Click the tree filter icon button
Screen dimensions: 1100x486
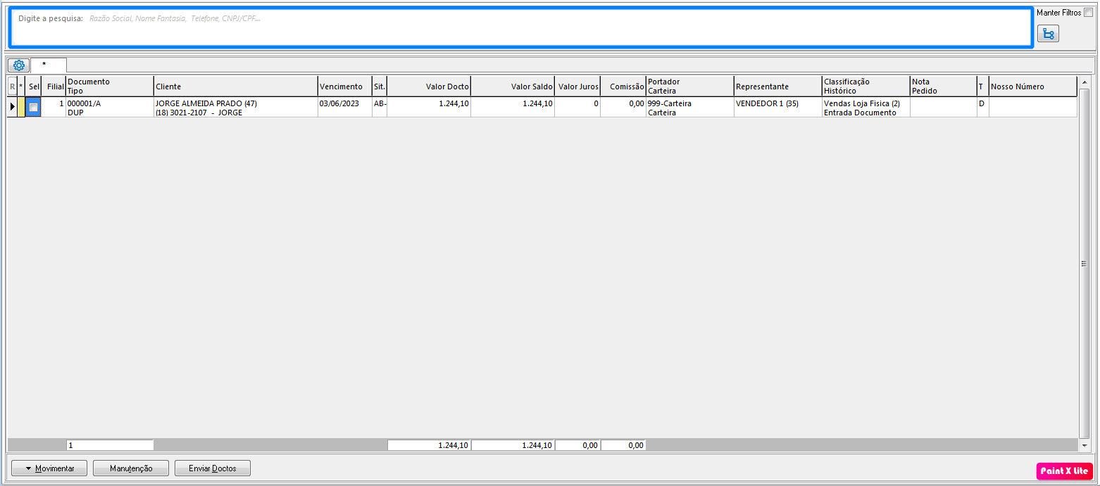[1048, 34]
